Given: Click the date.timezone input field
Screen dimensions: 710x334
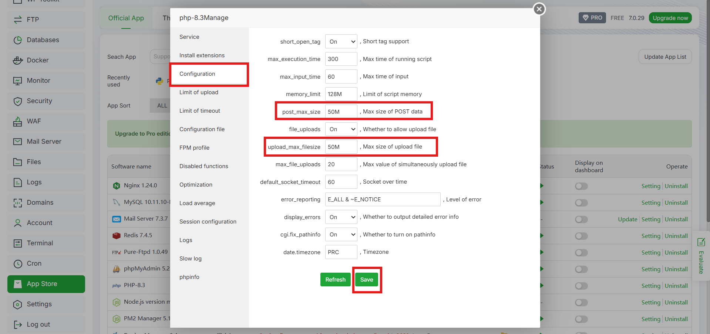Looking at the screenshot, I should click(x=341, y=252).
